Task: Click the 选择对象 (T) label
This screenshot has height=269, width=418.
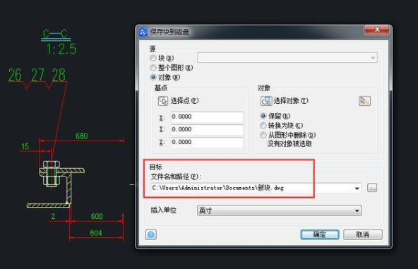Action: 291,101
